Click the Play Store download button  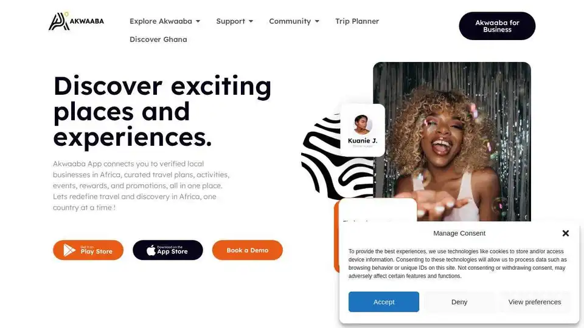click(x=88, y=250)
